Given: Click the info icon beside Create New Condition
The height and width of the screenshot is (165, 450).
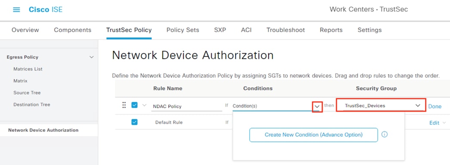Looking at the screenshot, I should (x=384, y=134).
